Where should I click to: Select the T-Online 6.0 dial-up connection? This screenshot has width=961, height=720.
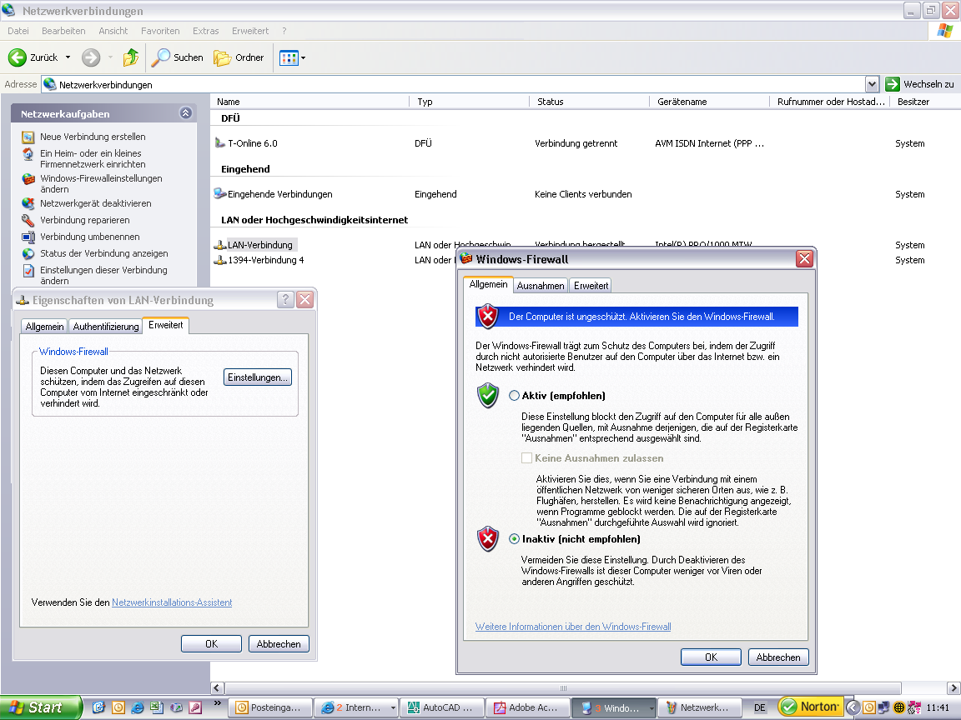(246, 143)
